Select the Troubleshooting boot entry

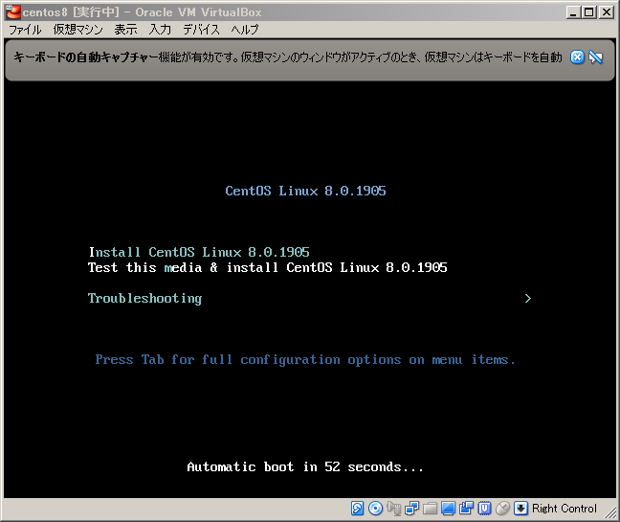coord(144,299)
